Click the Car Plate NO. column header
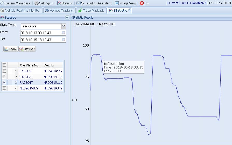The image size is (232, 145). (x=30, y=65)
